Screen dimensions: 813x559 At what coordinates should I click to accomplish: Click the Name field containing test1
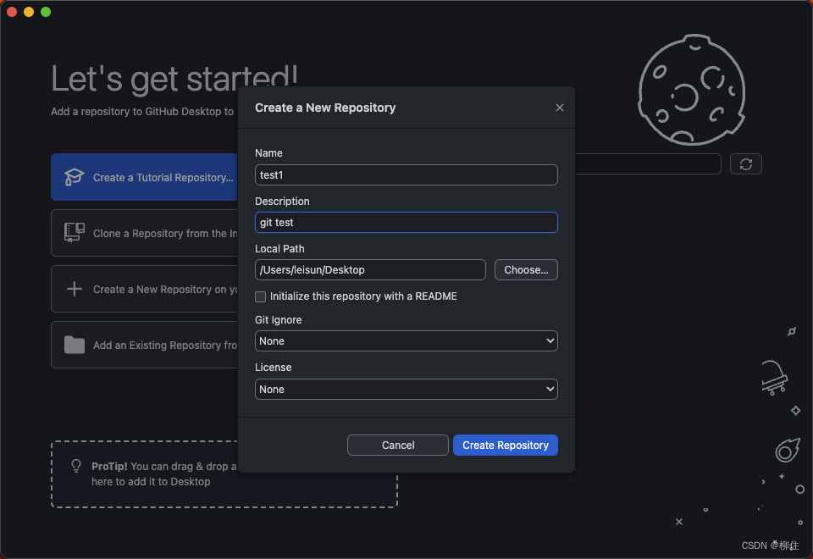point(406,174)
